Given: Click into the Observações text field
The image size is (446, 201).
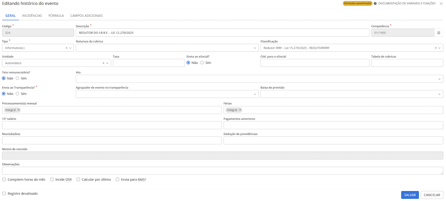Looking at the screenshot, I should tap(222, 170).
